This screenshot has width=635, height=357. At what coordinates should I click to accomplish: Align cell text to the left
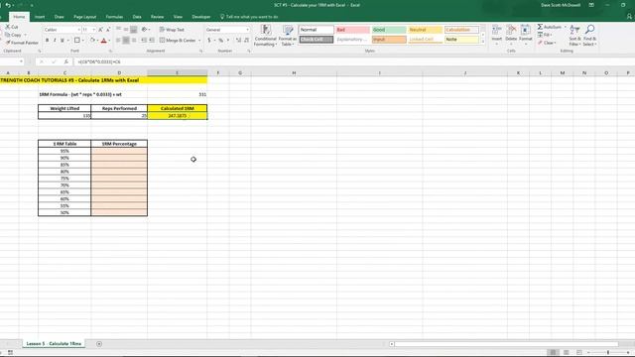click(x=118, y=41)
